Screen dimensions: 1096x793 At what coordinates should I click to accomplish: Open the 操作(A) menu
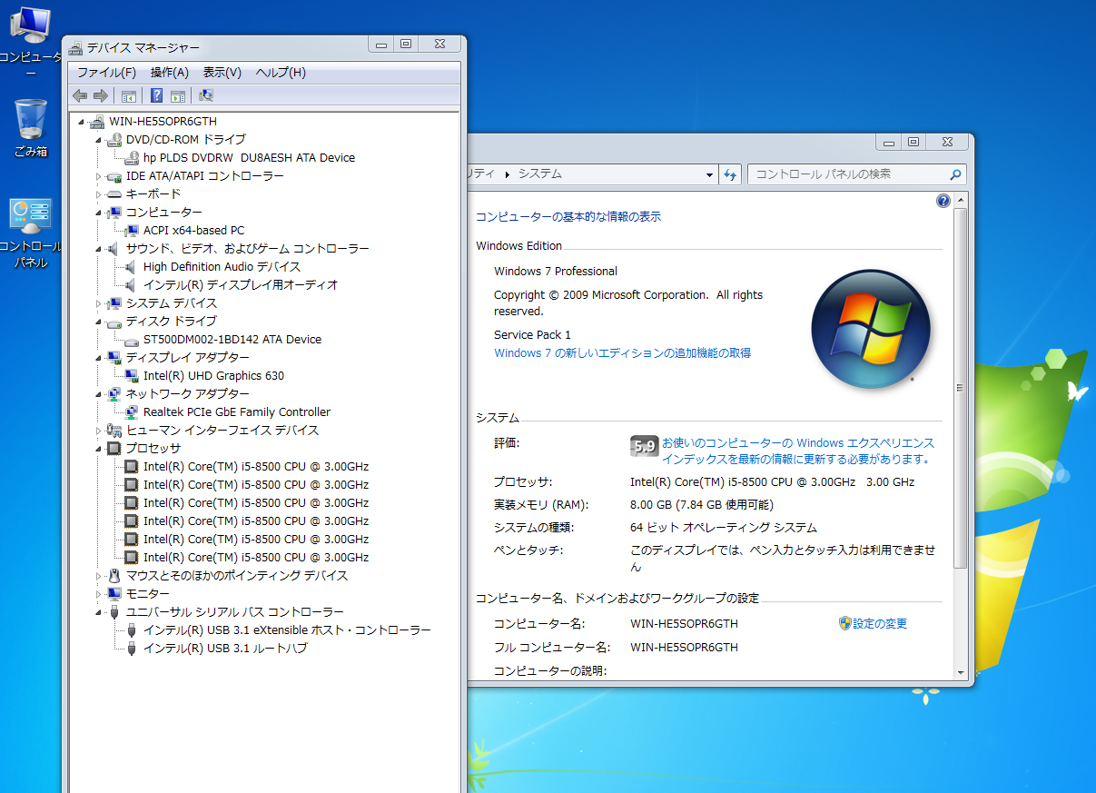170,73
